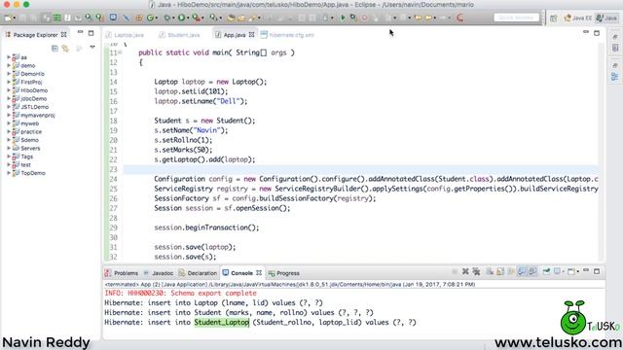The width and height of the screenshot is (623, 350).
Task: Switch to the Laptop.java tab
Action: tap(126, 35)
